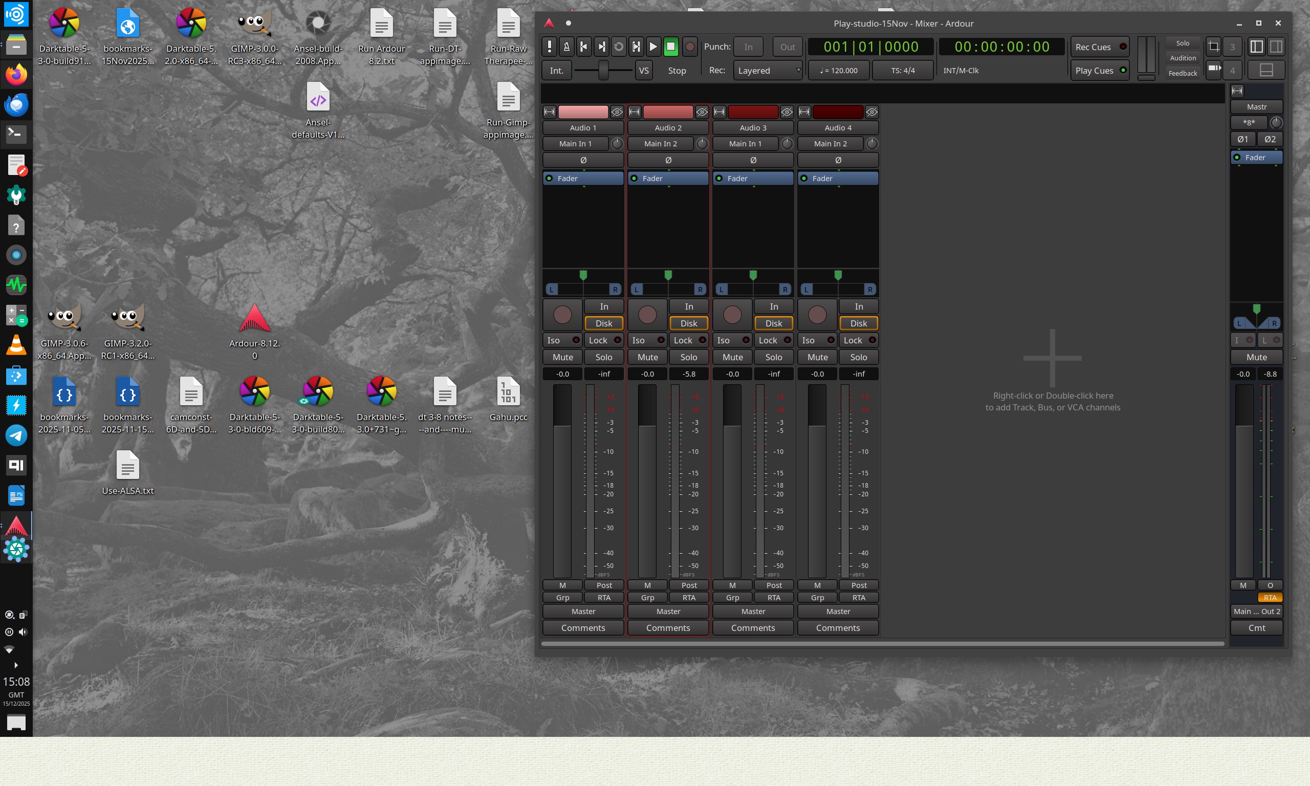The width and height of the screenshot is (1310, 786).
Task: Click the tempo 120.000 field
Action: coord(839,71)
